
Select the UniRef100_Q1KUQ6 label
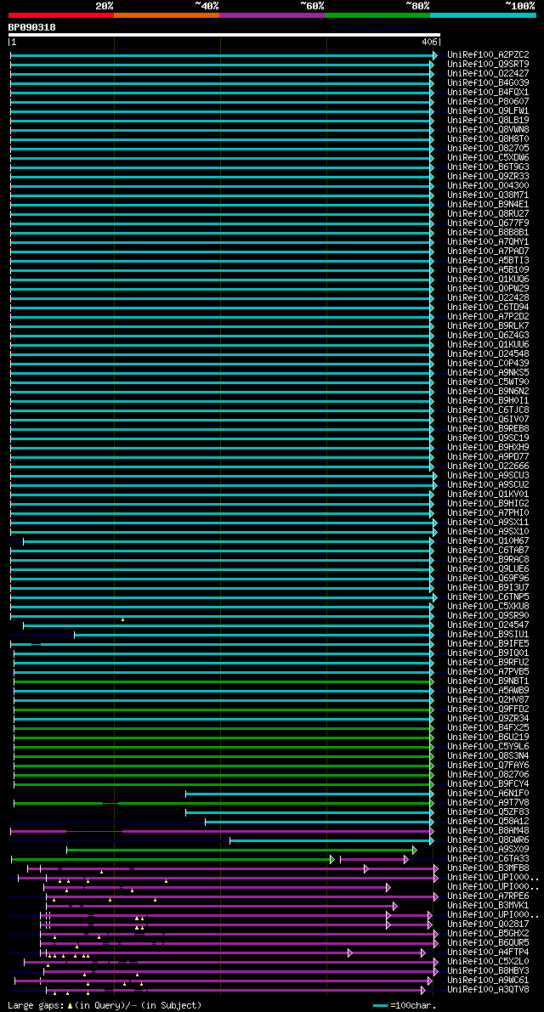488,280
